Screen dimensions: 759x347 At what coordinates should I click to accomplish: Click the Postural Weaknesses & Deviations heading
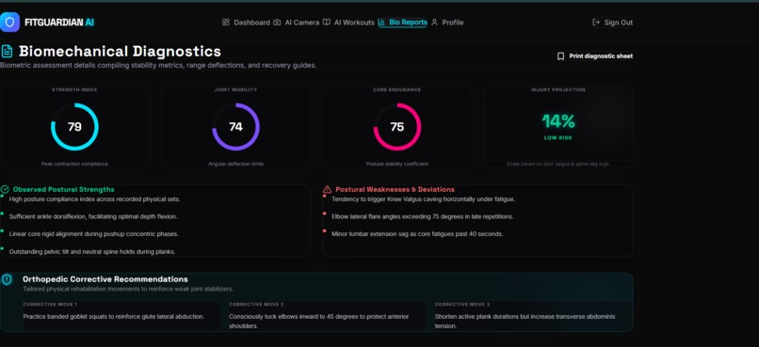coord(395,189)
